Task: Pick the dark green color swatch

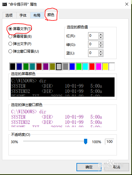Action: (26, 67)
